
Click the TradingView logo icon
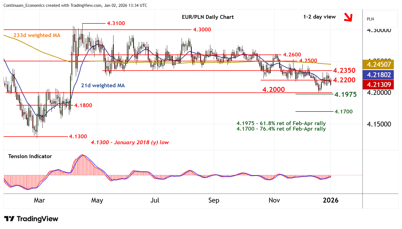click(9, 219)
